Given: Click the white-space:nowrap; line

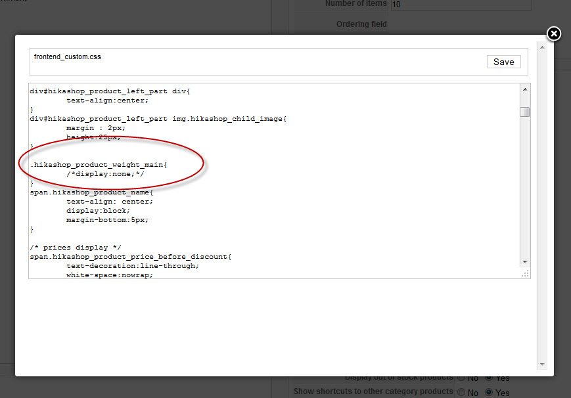Looking at the screenshot, I should tap(110, 275).
